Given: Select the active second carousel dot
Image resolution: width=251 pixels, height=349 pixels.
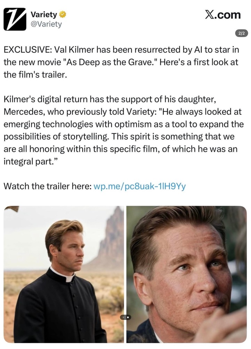Looking at the screenshot, I should click(128, 317).
